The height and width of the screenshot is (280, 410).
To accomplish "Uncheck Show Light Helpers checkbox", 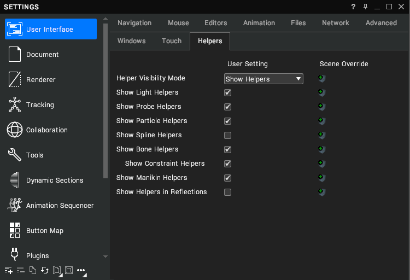I will pos(228,92).
